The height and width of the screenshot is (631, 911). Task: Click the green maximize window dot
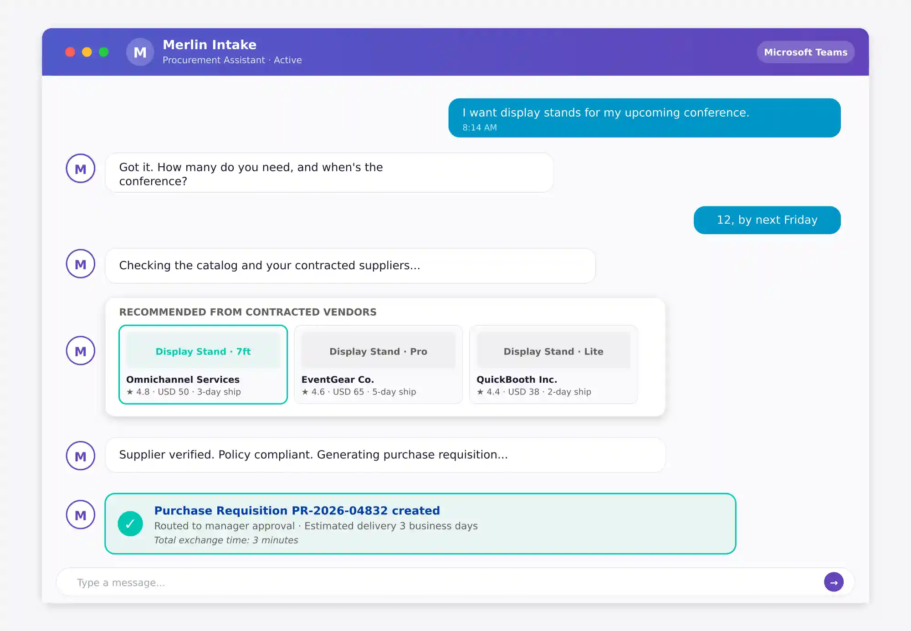tap(104, 52)
